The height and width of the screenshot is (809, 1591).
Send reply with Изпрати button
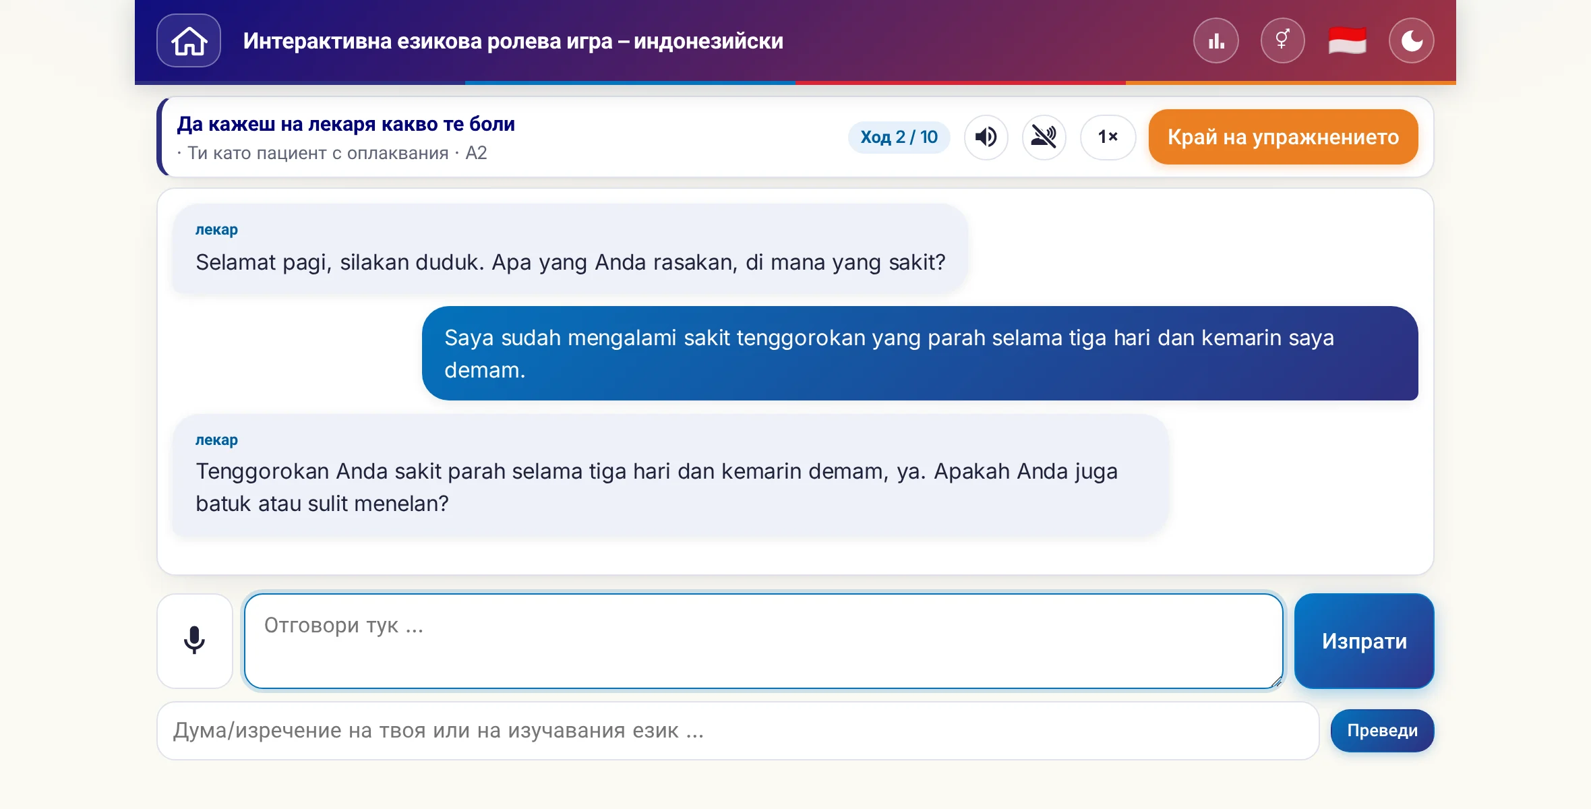(x=1364, y=640)
